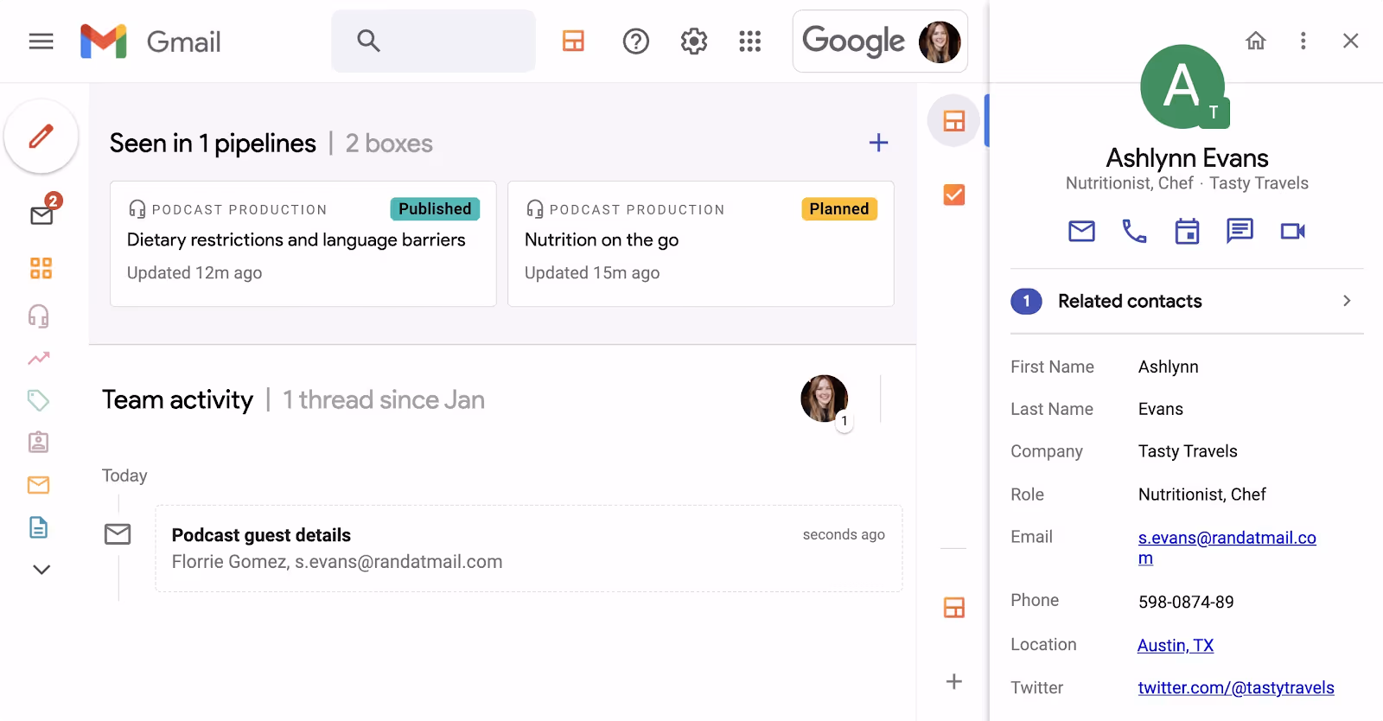Open the green tag icon in sidebar
The image size is (1383, 721).
pyautogui.click(x=39, y=399)
